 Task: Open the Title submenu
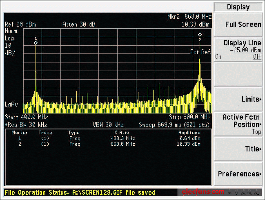[239, 149]
